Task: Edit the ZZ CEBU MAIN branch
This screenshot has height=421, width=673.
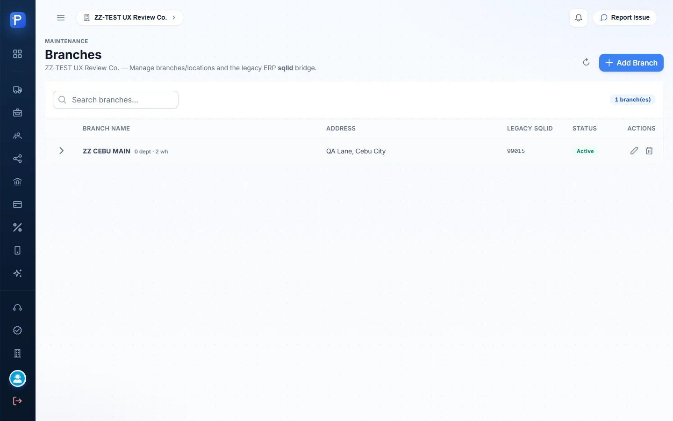Action: 634,151
